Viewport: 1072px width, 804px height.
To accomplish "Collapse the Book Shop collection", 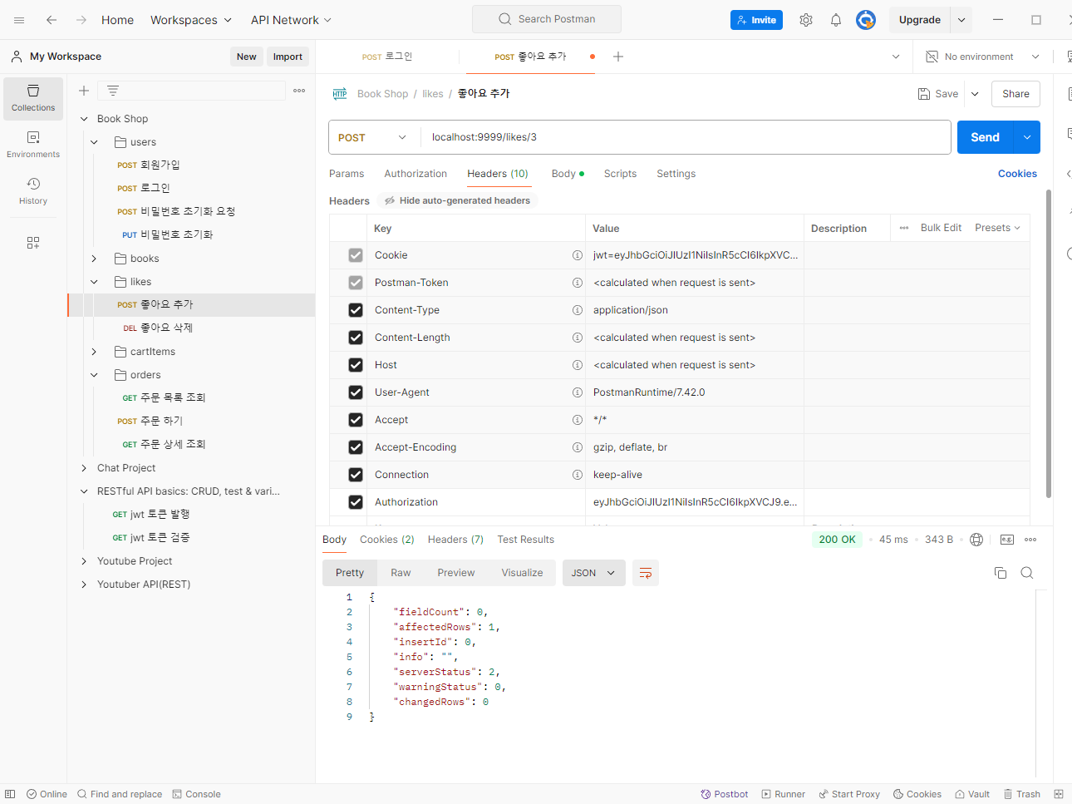I will click(x=84, y=119).
